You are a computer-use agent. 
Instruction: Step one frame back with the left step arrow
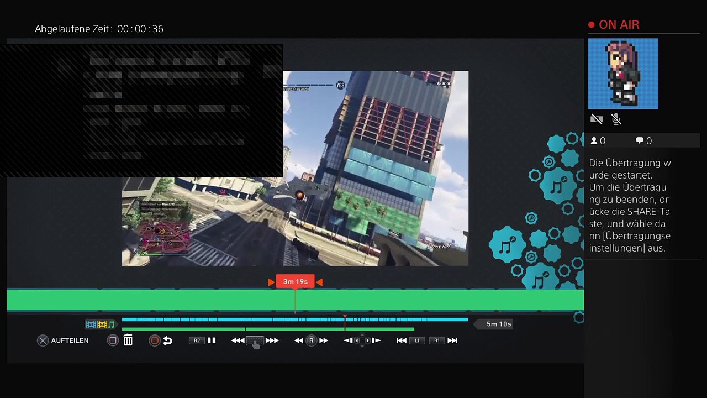(x=348, y=341)
